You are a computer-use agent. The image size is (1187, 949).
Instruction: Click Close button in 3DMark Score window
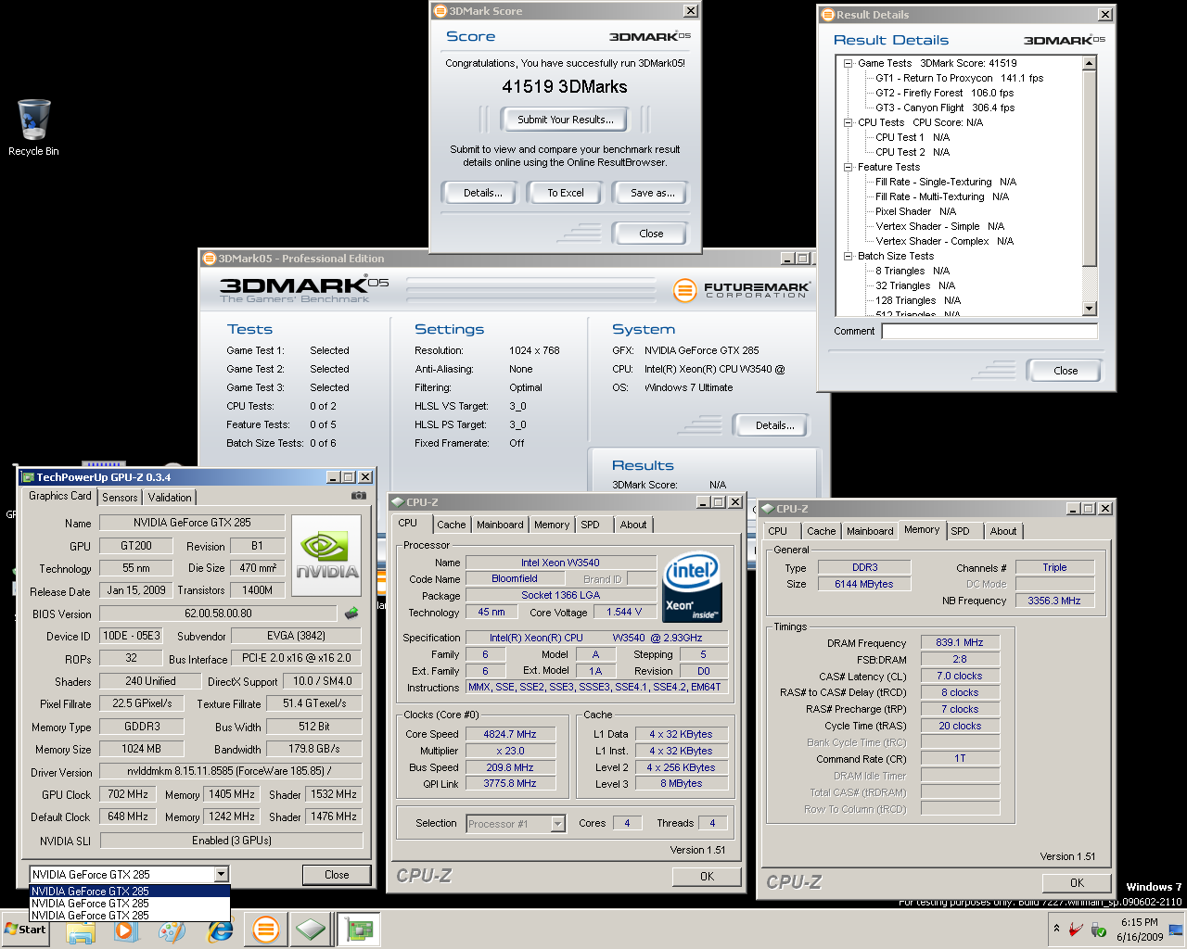651,234
